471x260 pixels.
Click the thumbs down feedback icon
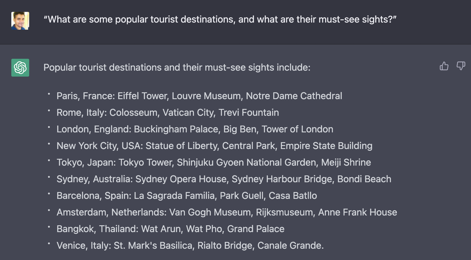[x=461, y=66]
